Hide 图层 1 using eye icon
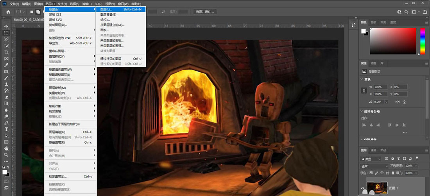 click(362, 188)
